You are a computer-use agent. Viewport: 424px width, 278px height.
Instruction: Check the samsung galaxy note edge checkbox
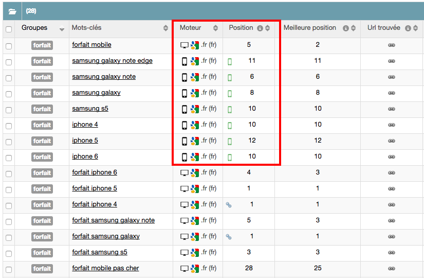point(9,62)
